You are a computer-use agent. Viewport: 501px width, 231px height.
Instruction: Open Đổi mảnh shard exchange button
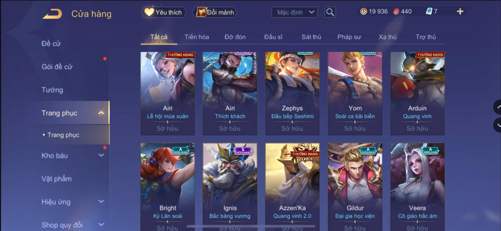tap(215, 12)
